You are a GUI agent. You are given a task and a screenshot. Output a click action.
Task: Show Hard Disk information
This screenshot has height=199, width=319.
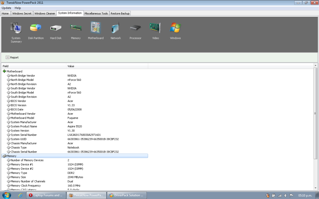(56, 31)
